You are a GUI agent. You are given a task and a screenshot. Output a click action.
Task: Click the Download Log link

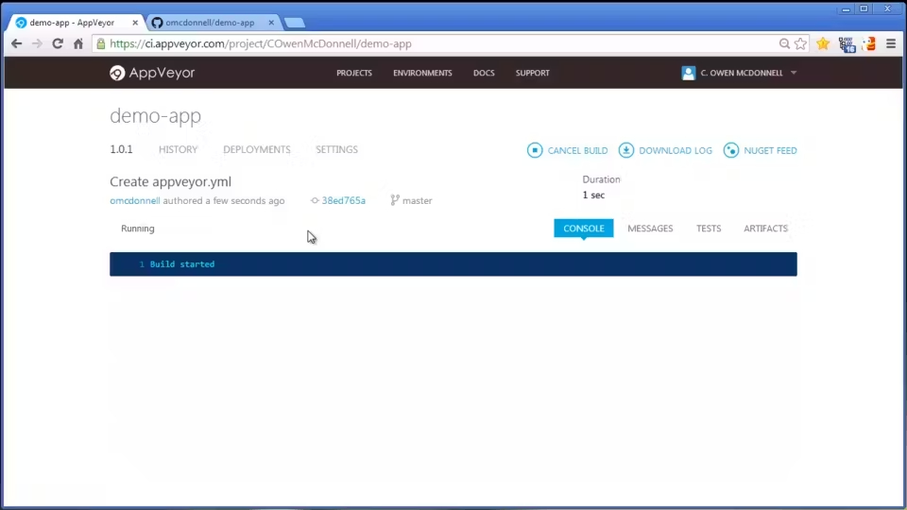coord(675,150)
